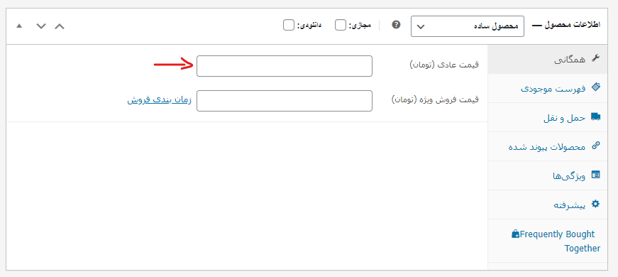
Task: Click the attributes list icon beside ویژگی‌ها
Action: pyautogui.click(x=596, y=175)
